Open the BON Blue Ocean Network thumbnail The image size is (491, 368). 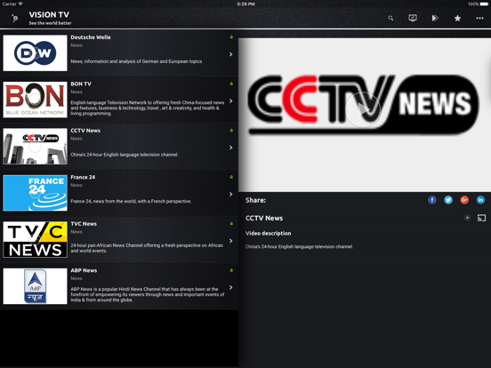pyautogui.click(x=35, y=100)
